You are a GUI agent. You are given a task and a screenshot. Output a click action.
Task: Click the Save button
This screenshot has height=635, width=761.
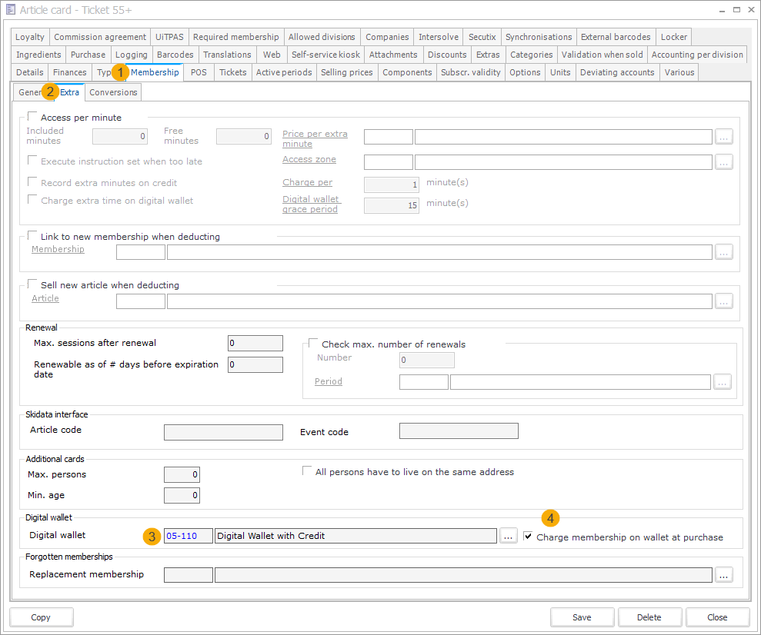pos(582,617)
